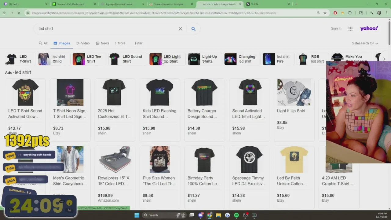
Task: Open File Explorer from the taskbar
Action: point(218,215)
